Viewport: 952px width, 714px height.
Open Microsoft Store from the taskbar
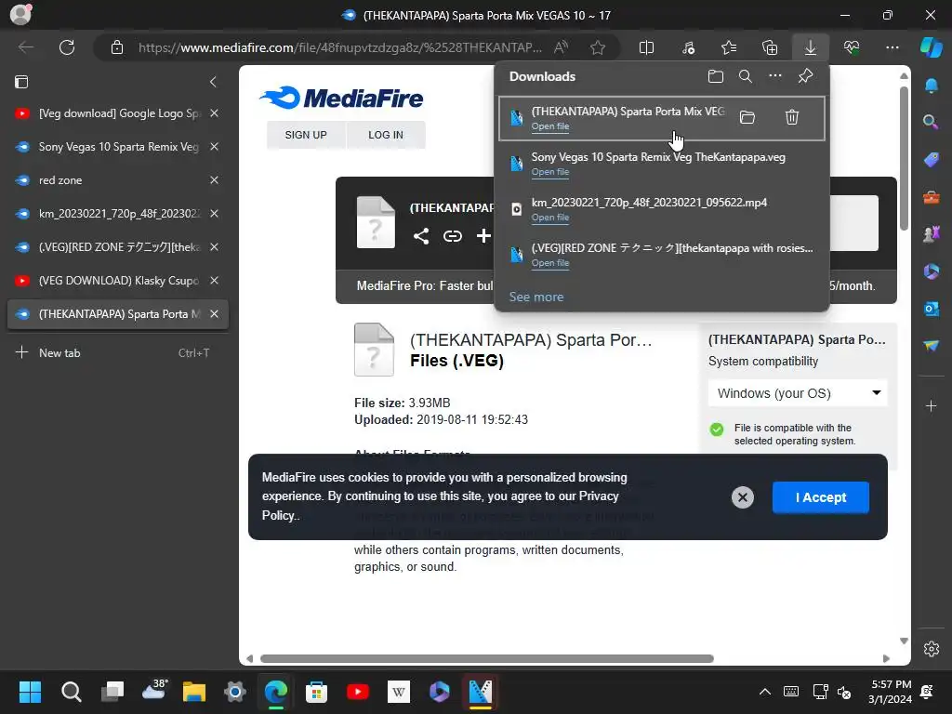pos(316,692)
